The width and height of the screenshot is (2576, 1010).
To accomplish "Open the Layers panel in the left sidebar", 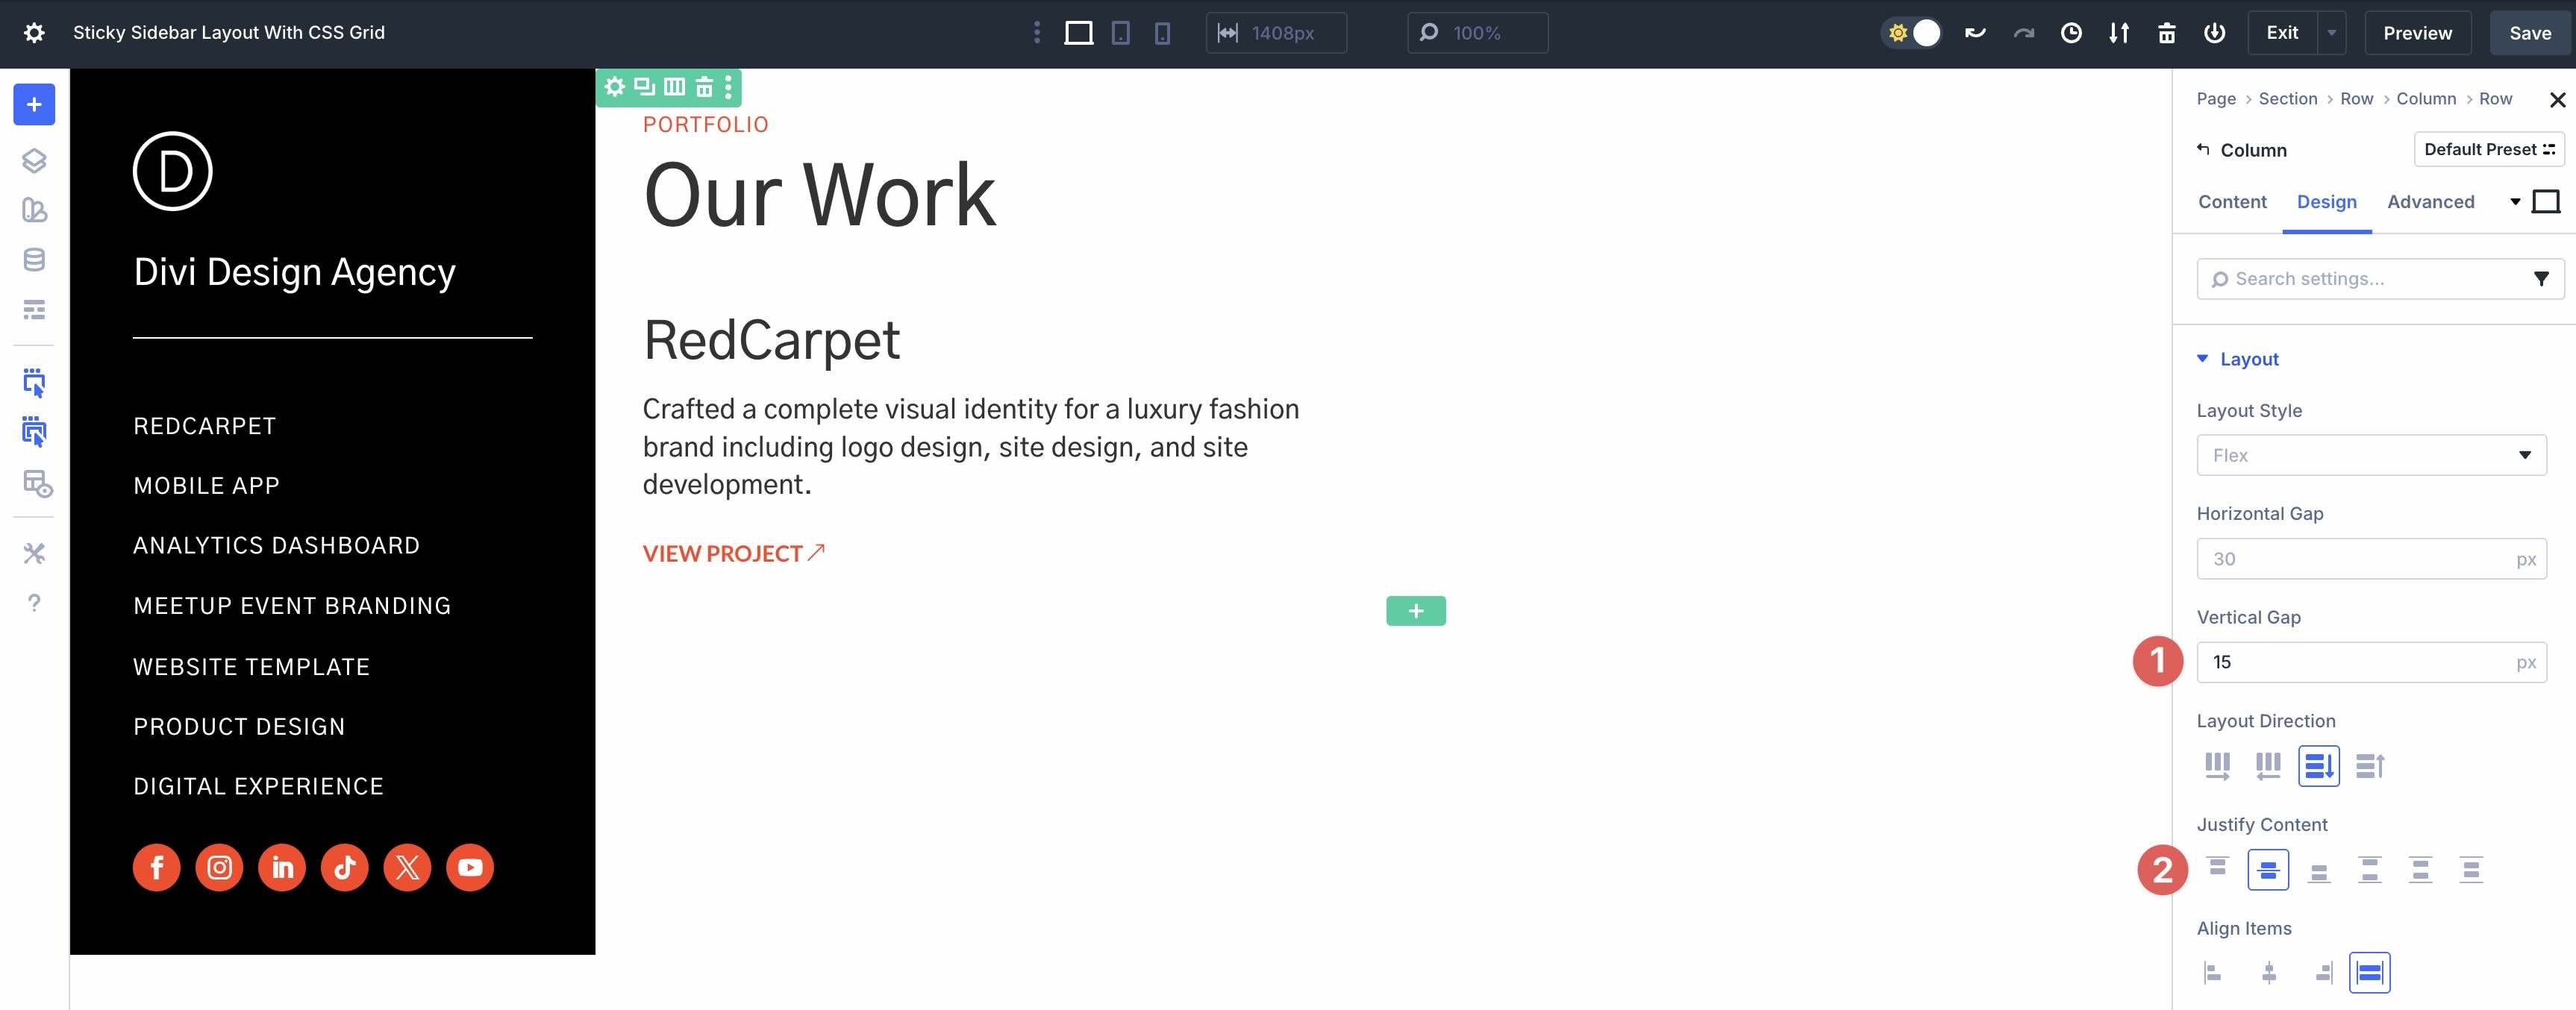I will [x=34, y=160].
